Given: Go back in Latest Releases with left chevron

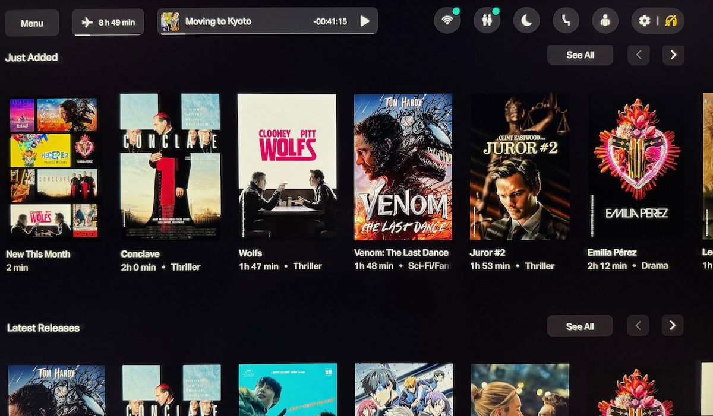Looking at the screenshot, I should [x=638, y=325].
